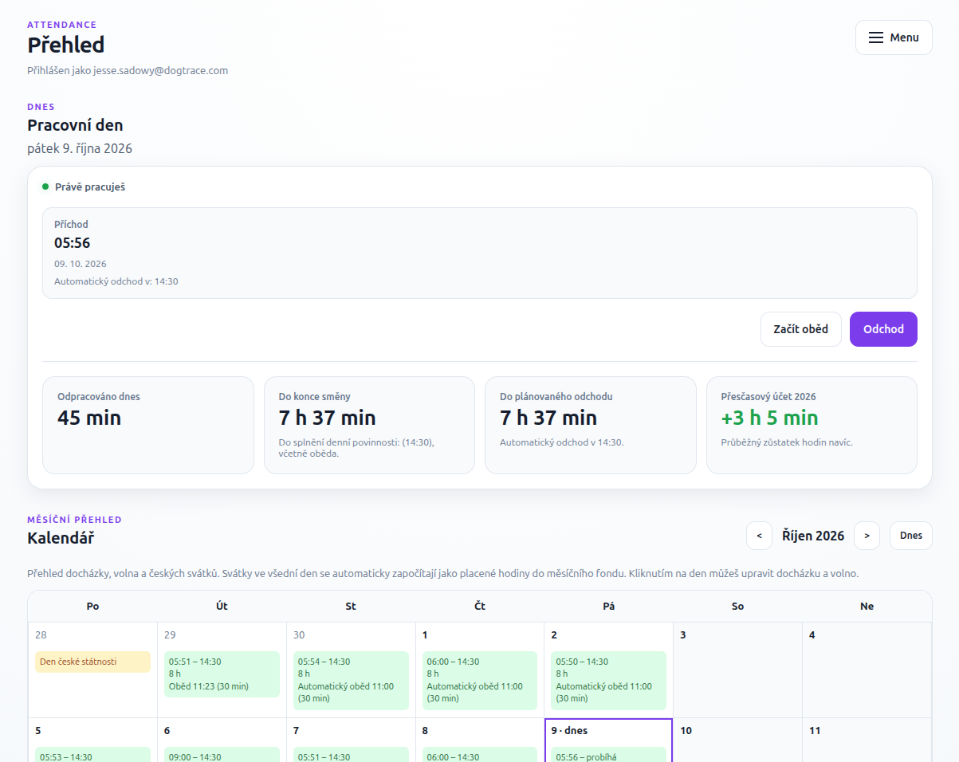959x762 pixels.
Task: Open calendar day 28 with Den české státnosti
Action: pyautogui.click(x=92, y=670)
